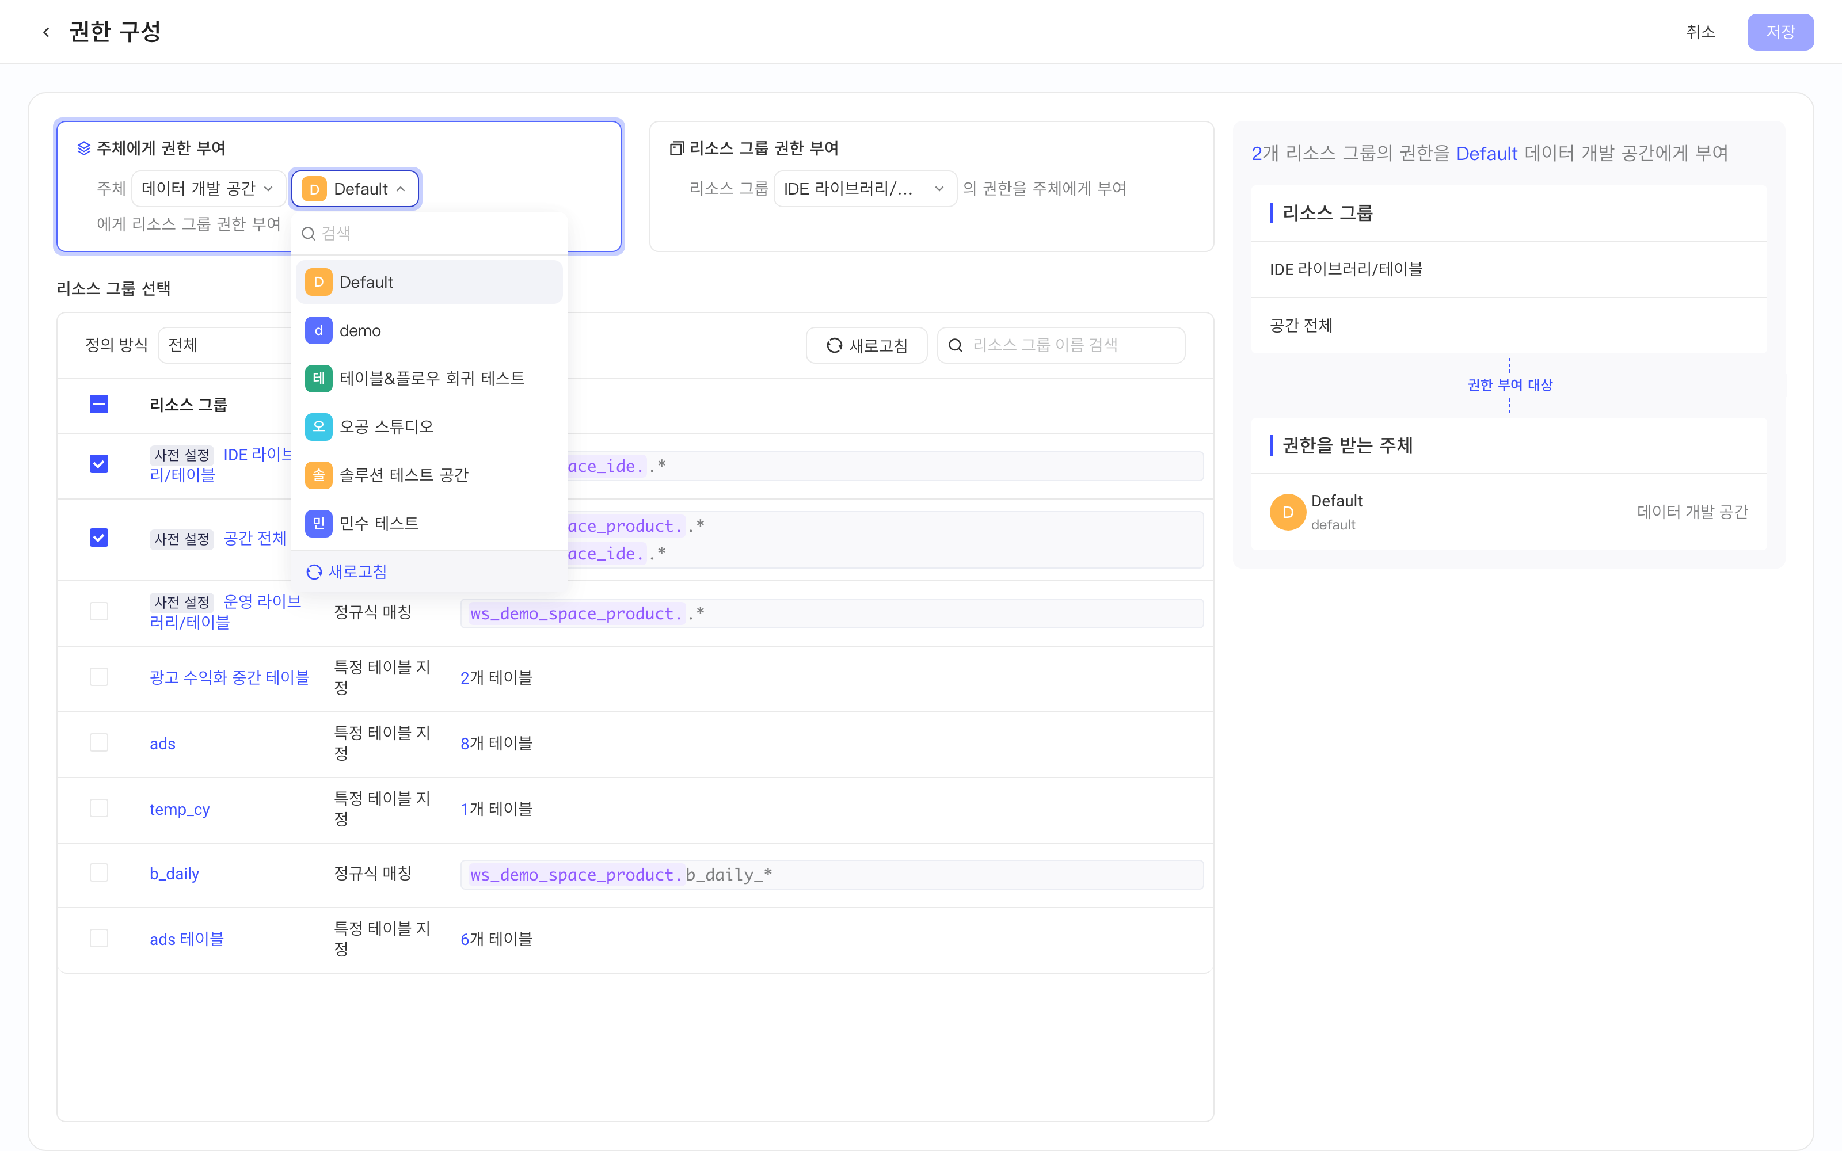Uncheck the IDE 라이브러리/테이블 row checkbox
The height and width of the screenshot is (1151, 1842).
click(x=99, y=464)
